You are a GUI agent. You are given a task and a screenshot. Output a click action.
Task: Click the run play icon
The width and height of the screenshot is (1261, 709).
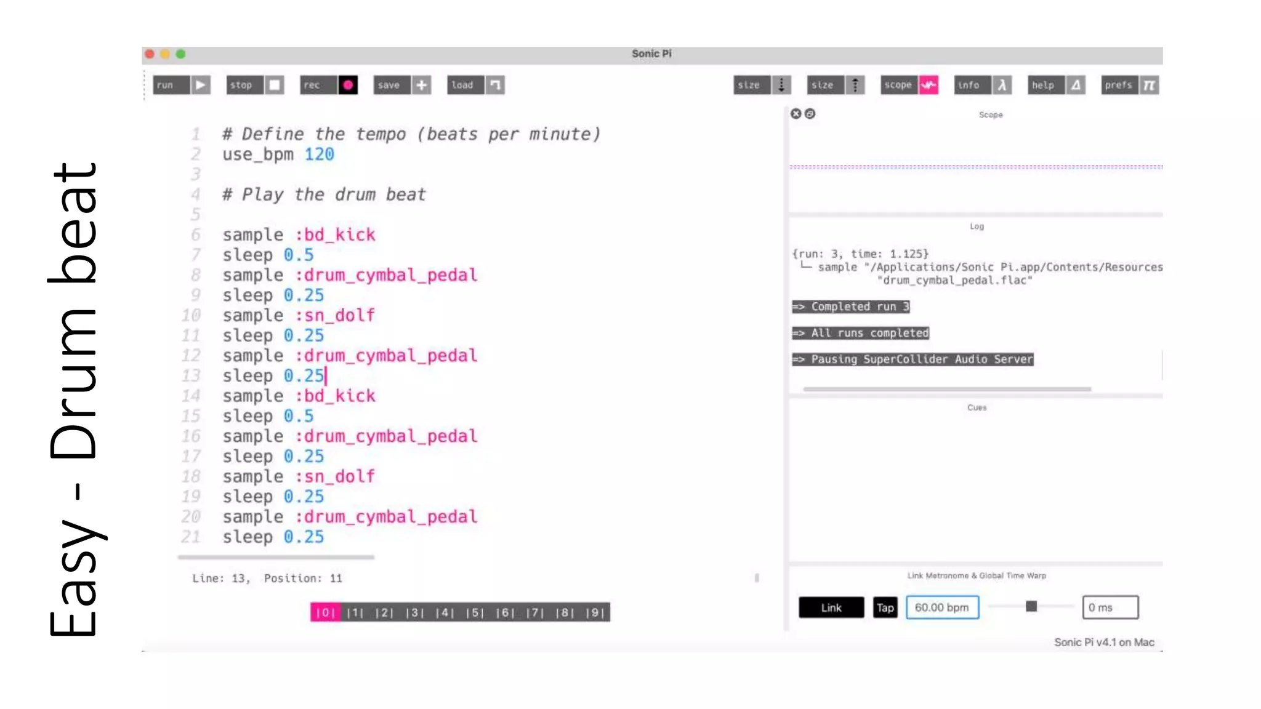[x=200, y=85]
